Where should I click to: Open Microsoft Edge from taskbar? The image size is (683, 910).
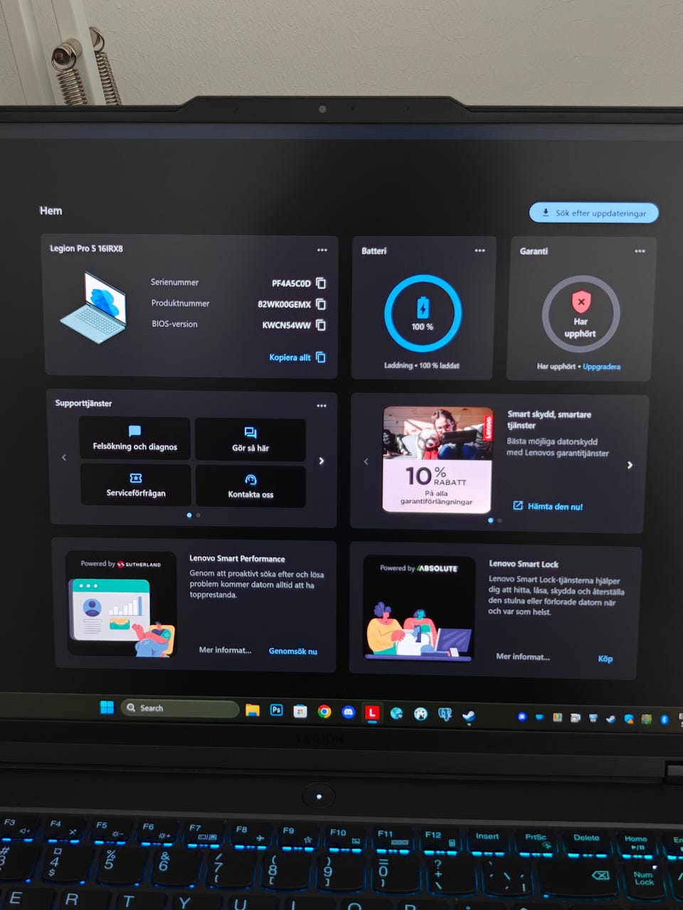pyautogui.click(x=396, y=713)
